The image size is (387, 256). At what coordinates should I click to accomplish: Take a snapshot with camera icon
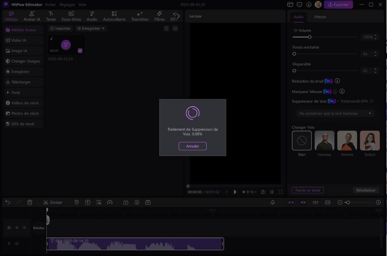click(x=263, y=192)
